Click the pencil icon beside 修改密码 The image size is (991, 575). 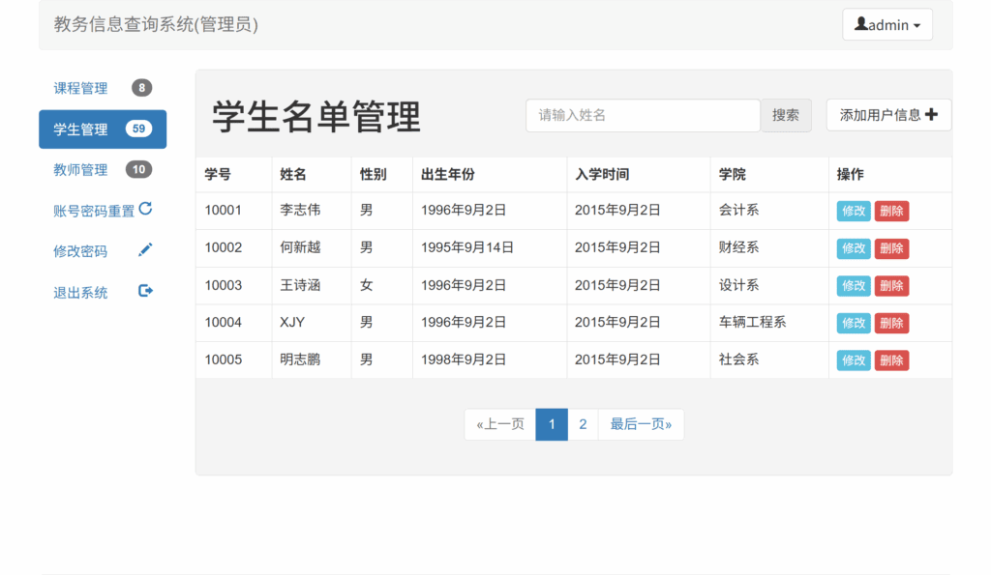(x=144, y=251)
